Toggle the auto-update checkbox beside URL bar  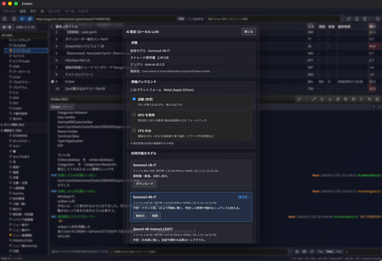[x=190, y=19]
